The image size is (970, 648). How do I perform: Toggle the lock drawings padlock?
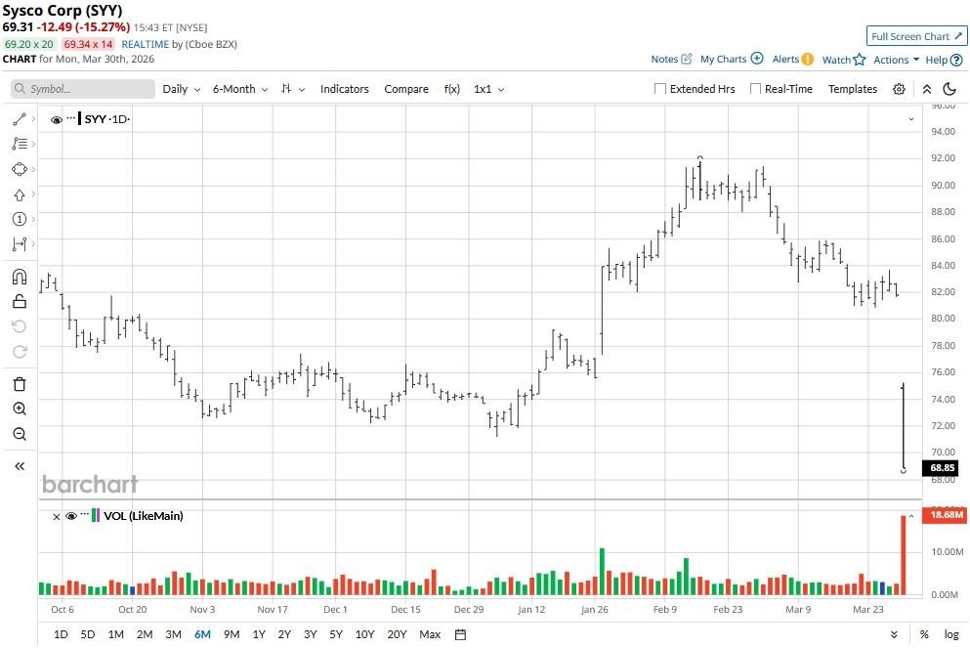tap(20, 301)
